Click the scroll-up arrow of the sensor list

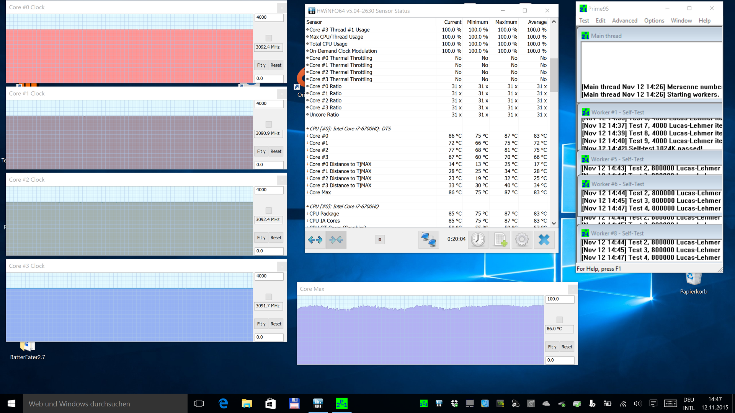(554, 22)
